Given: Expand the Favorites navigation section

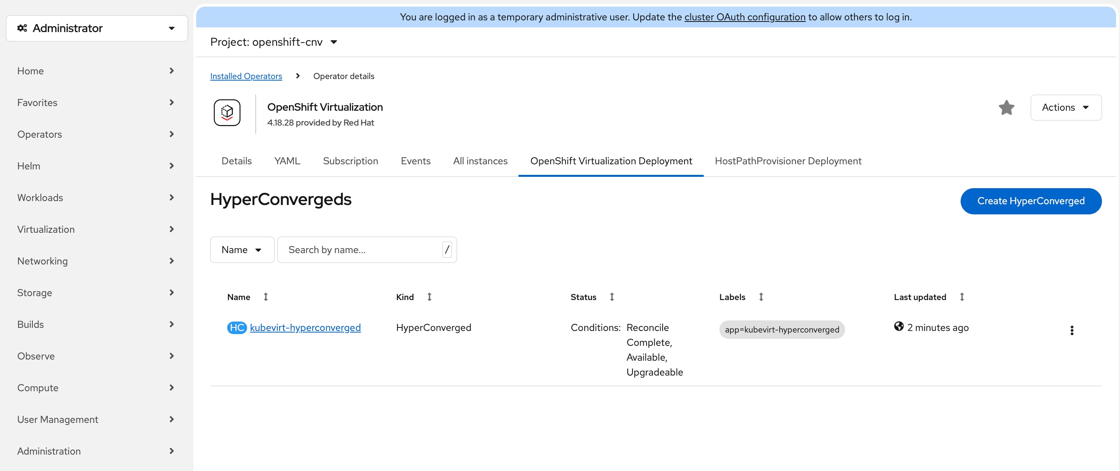Looking at the screenshot, I should point(96,102).
